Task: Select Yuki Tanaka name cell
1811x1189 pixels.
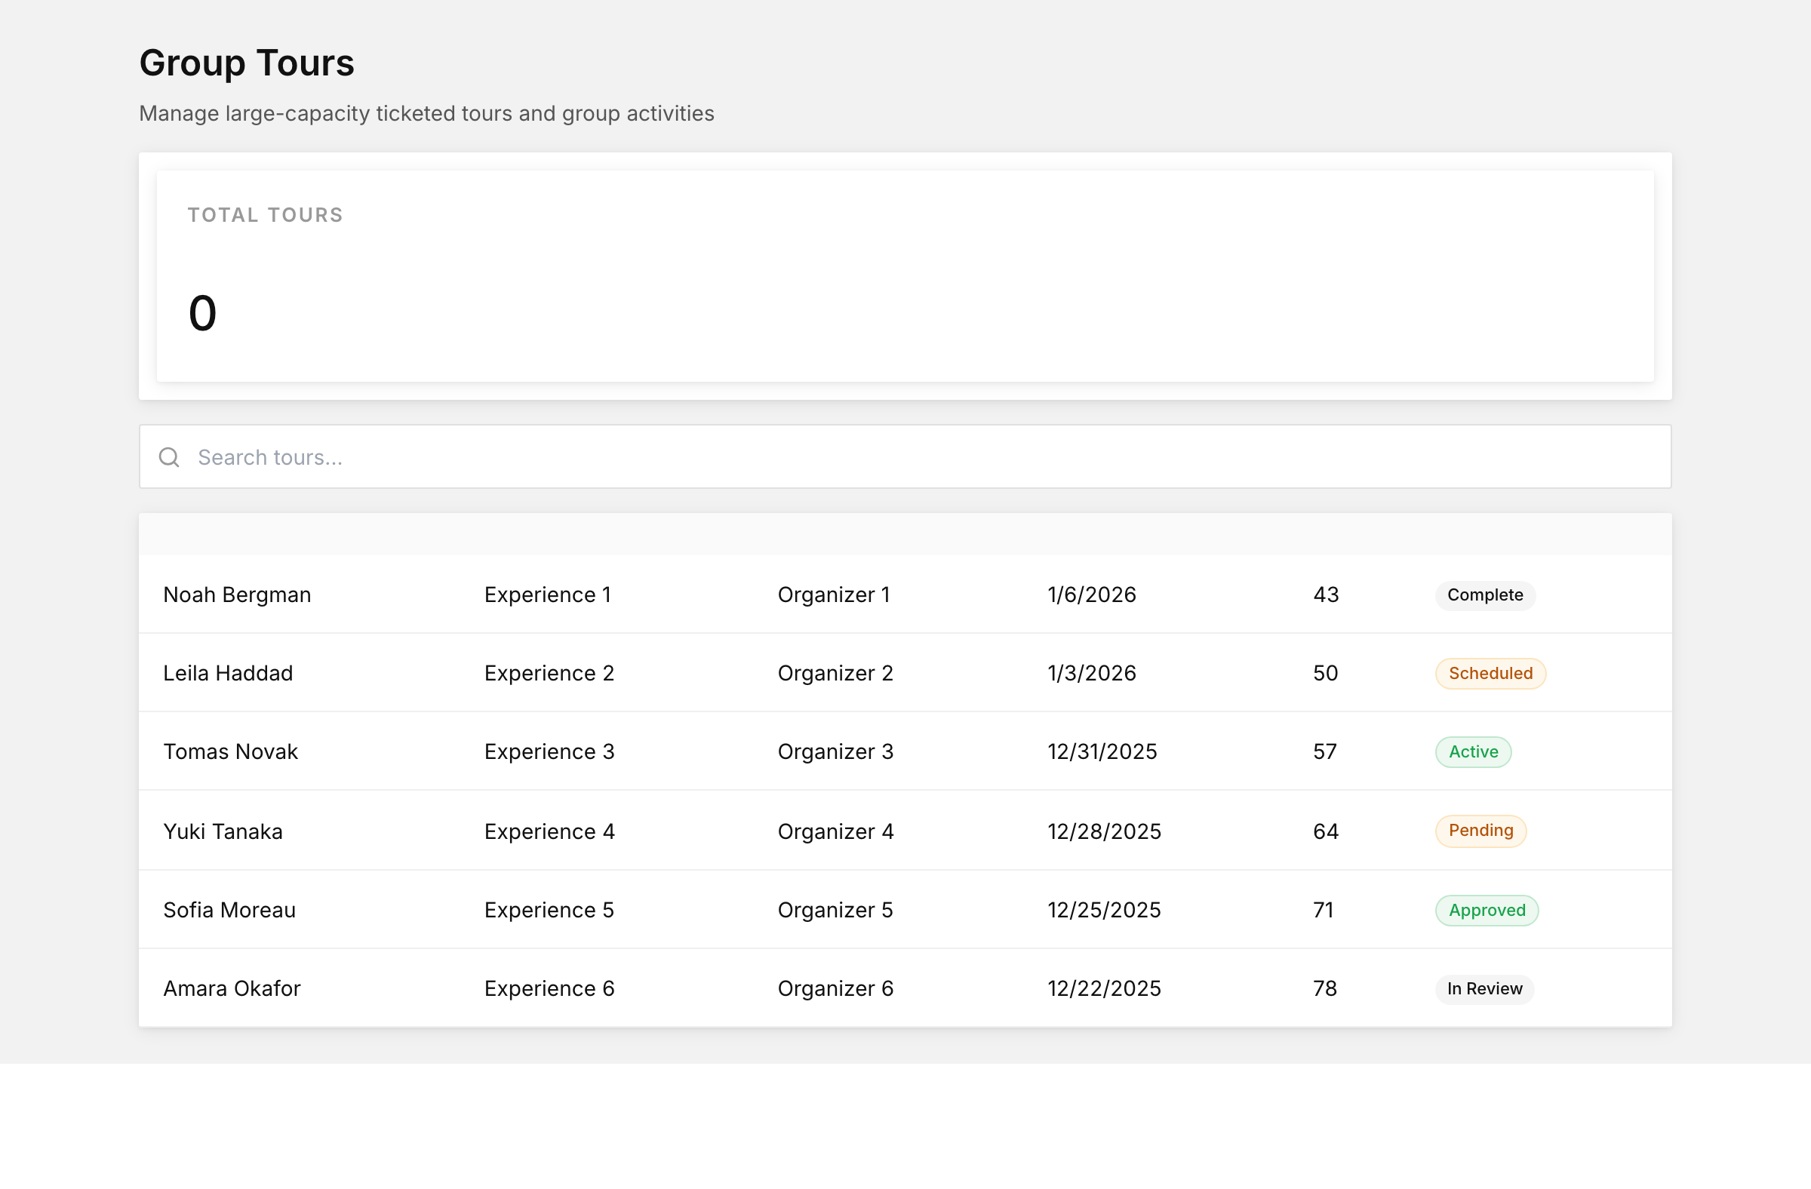Action: coord(223,831)
